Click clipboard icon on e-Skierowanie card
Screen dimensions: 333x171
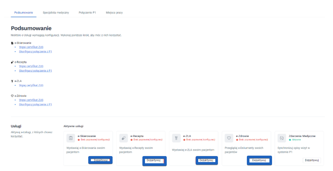[x=71, y=138]
